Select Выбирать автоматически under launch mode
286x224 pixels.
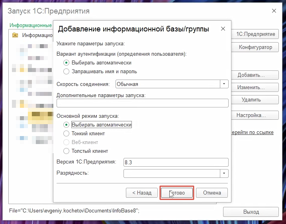pos(67,125)
